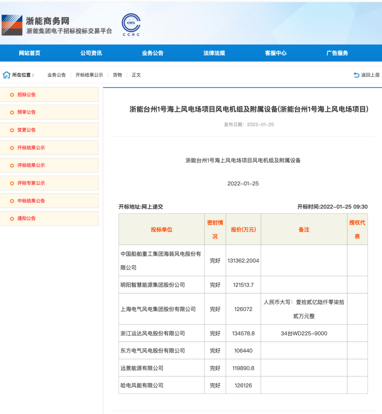Image resolution: width=382 pixels, height=414 pixels.
Task: Click the 报价(万元) column header
Action: [243, 229]
